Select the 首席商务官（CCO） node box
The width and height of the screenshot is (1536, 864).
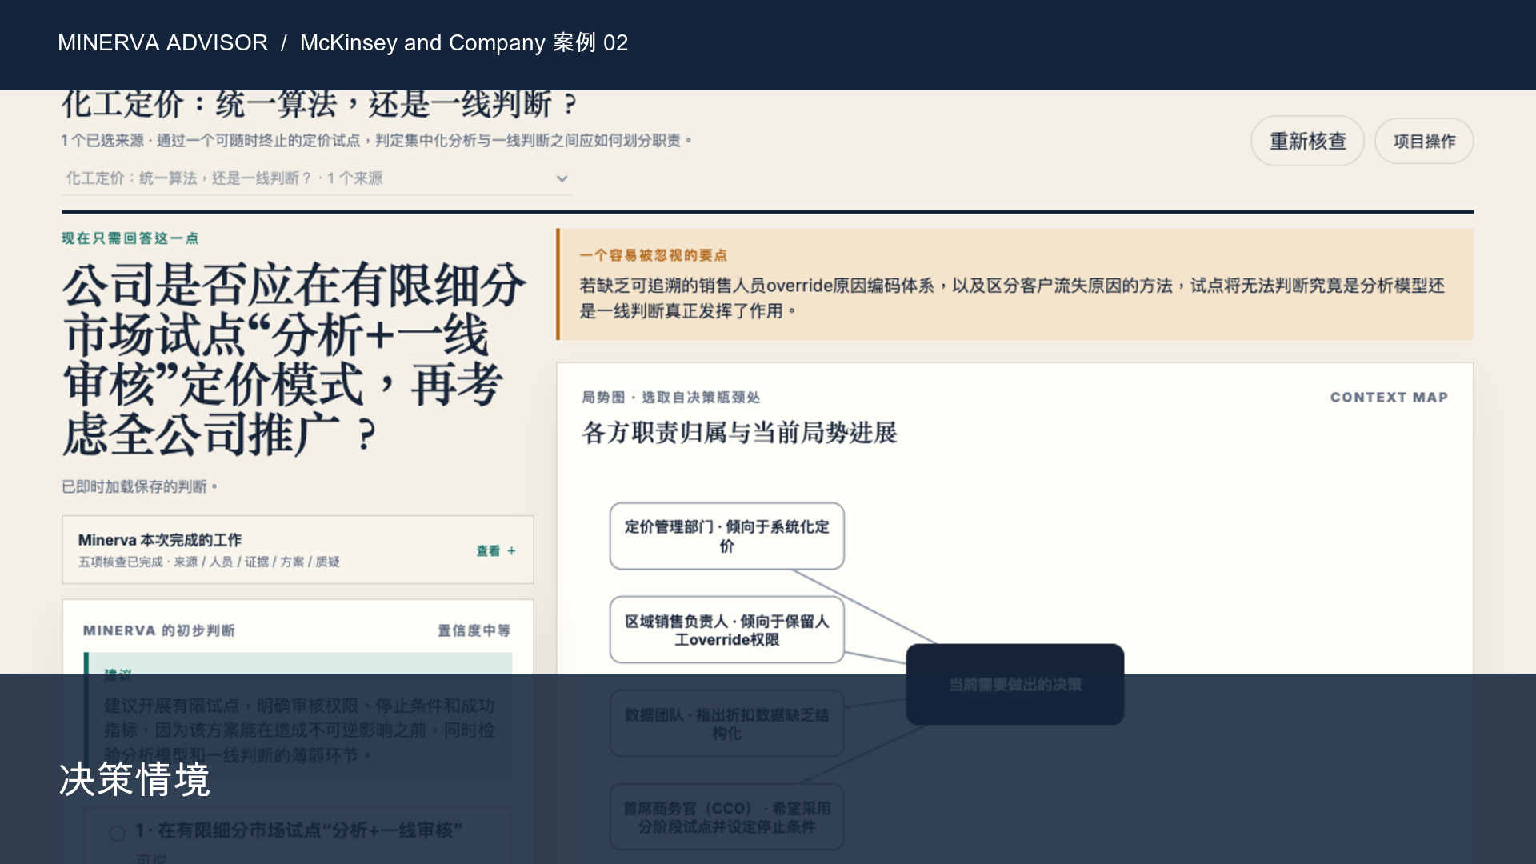click(726, 817)
